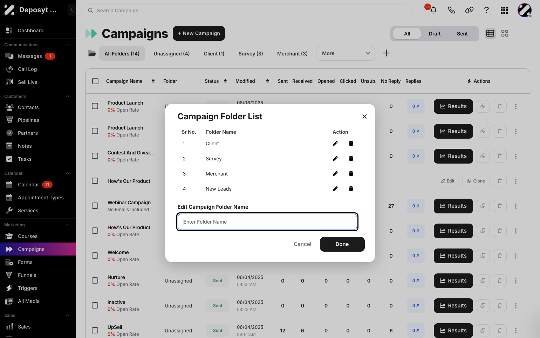The image size is (540, 338).
Task: Filter campaigns by Draft
Action: click(435, 34)
